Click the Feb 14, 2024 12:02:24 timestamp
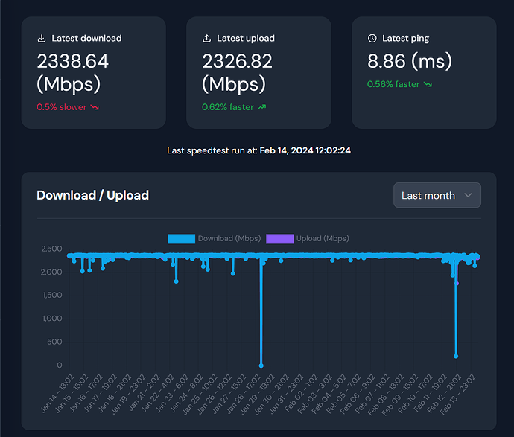Image resolution: width=514 pixels, height=437 pixels. (x=305, y=151)
